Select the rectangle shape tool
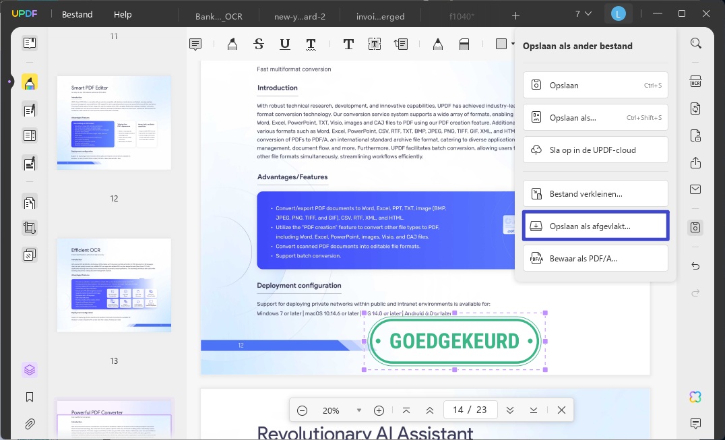 click(x=501, y=44)
